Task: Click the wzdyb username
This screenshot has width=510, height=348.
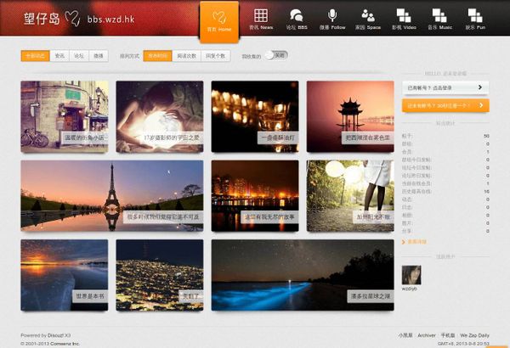Action: pos(409,289)
